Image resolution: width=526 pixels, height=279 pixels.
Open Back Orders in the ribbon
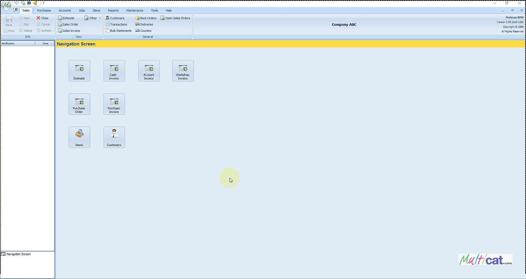coord(146,18)
